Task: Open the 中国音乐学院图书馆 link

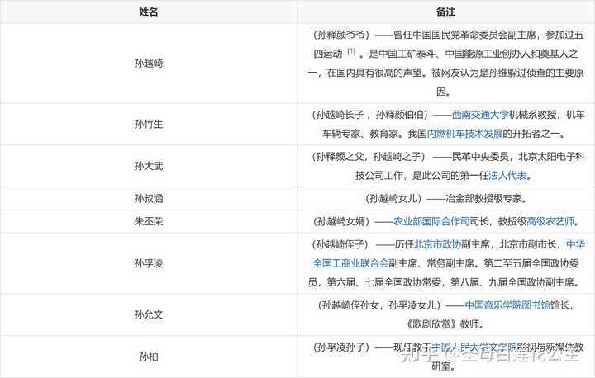Action: point(507,305)
